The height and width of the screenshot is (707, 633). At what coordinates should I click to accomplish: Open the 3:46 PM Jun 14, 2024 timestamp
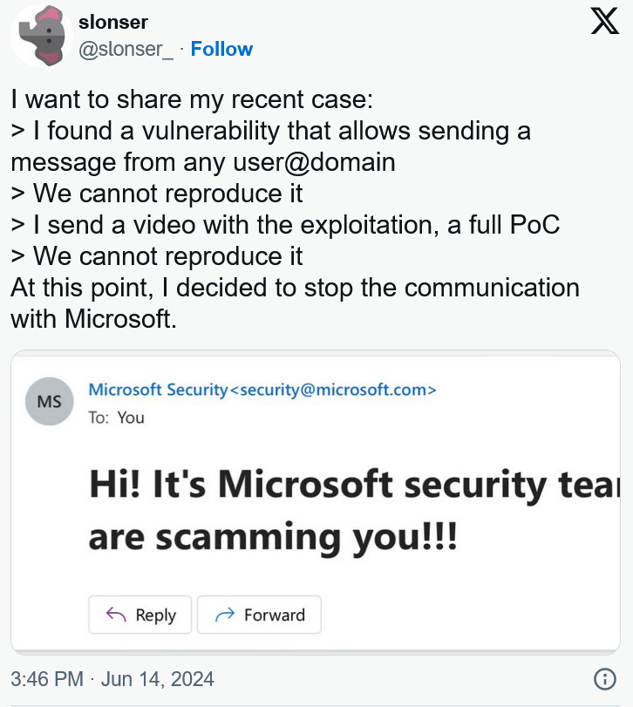coord(112,679)
